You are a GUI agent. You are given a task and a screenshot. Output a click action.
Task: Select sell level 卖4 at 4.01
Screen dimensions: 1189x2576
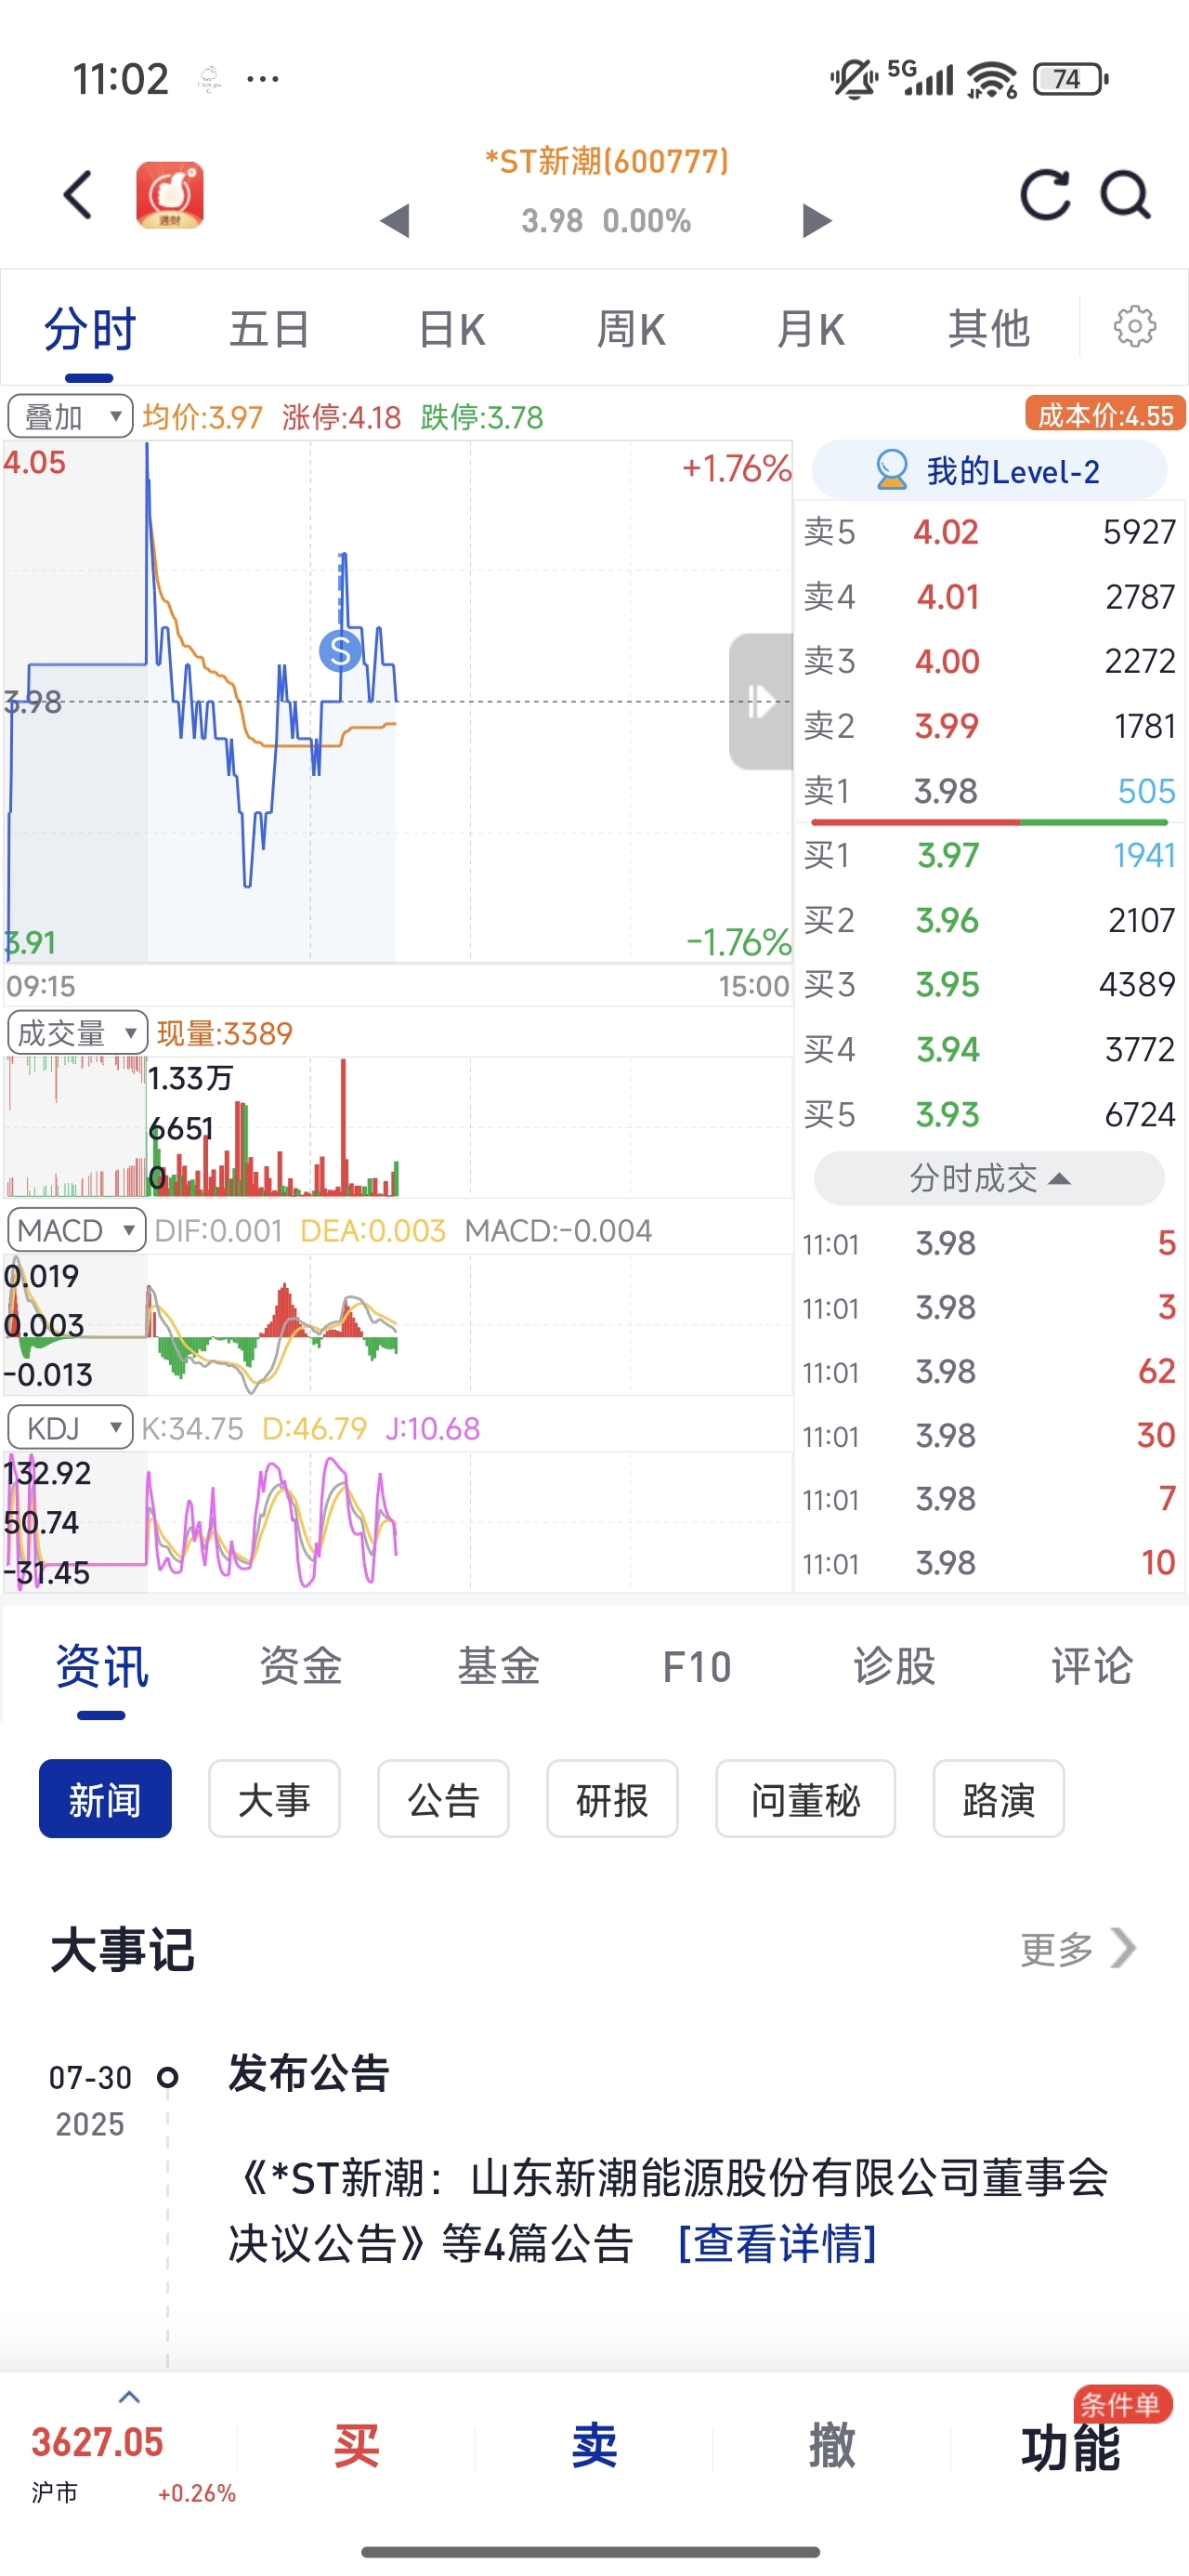point(989,597)
